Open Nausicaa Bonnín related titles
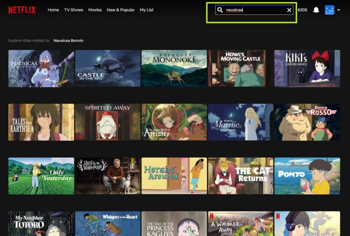 (x=68, y=40)
